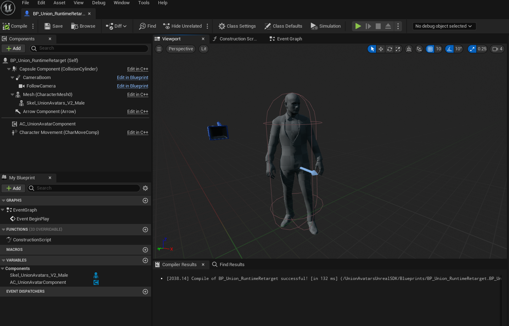Toggle grid snapping in viewport

pyautogui.click(x=430, y=49)
